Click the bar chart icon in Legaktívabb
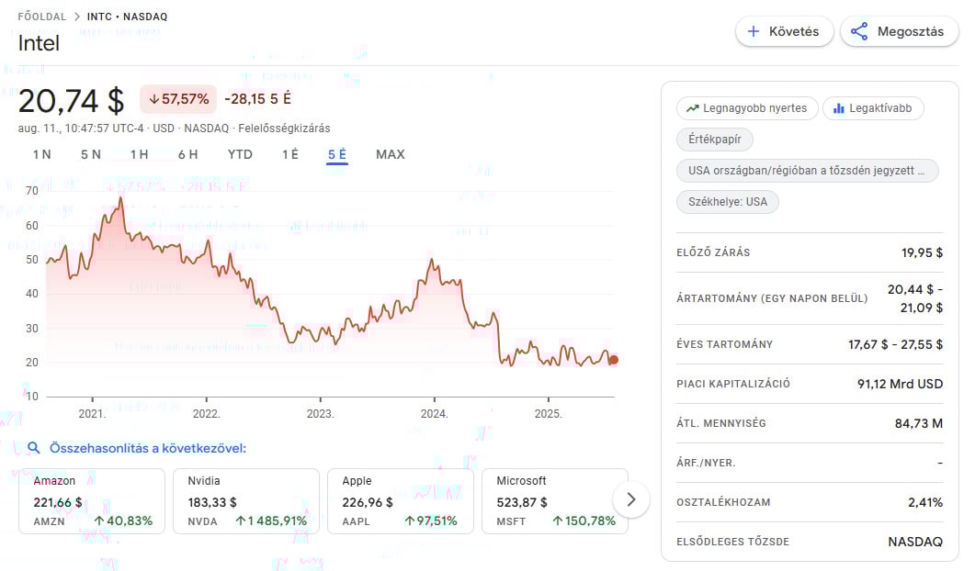Screen dimensions: 975x571 click(x=839, y=108)
